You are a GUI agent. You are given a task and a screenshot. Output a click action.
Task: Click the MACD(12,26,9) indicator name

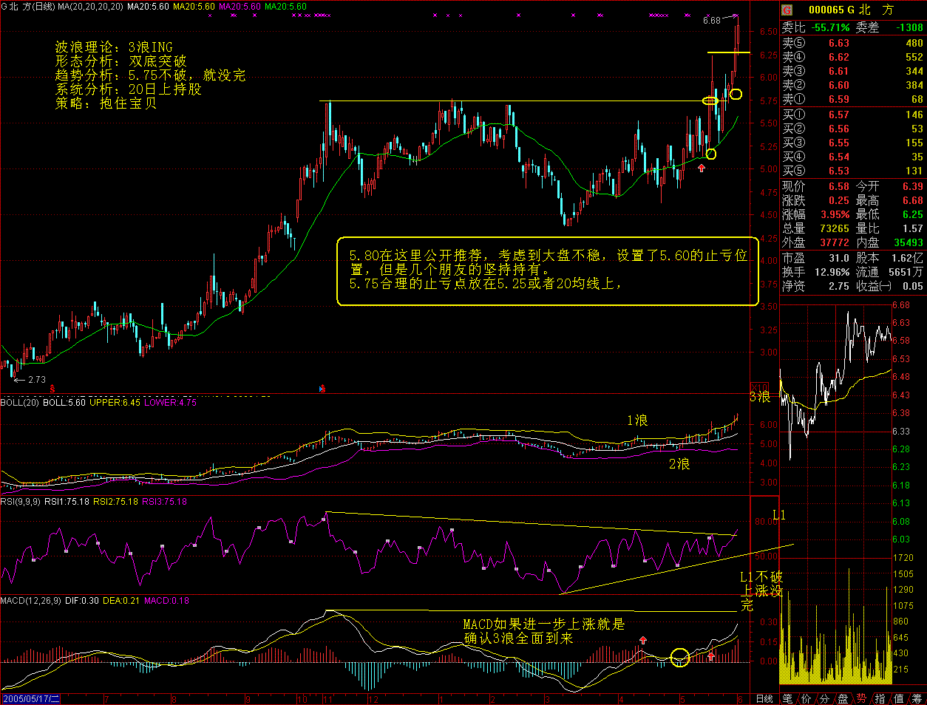(x=32, y=601)
